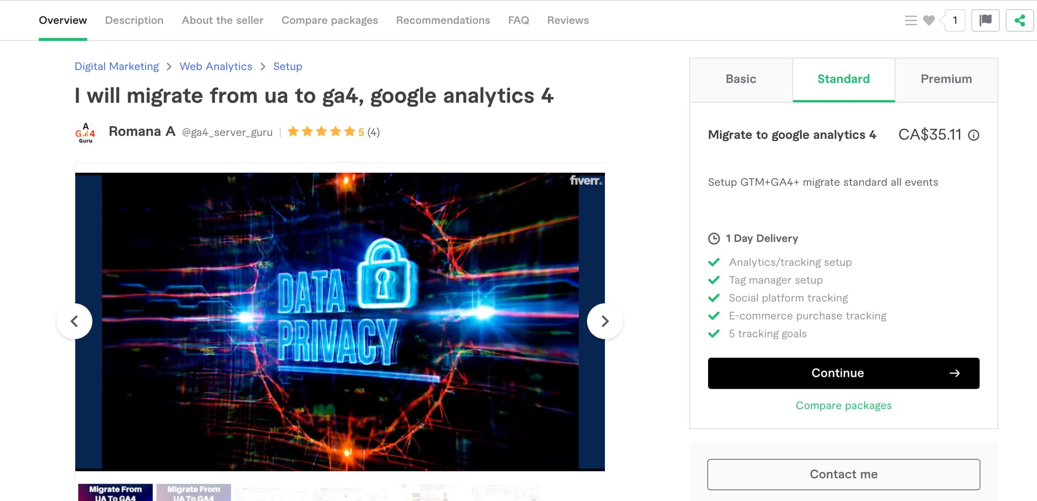Go to previous gallery slide arrow
Viewport: 1037px width, 501px height.
click(75, 321)
